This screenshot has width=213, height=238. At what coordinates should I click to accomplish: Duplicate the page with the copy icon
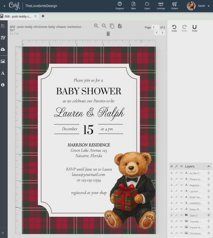[112, 26]
